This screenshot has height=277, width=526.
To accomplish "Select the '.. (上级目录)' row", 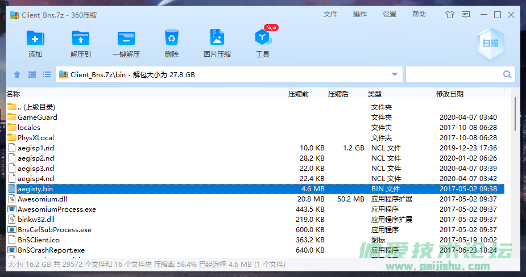I will 255,107.
